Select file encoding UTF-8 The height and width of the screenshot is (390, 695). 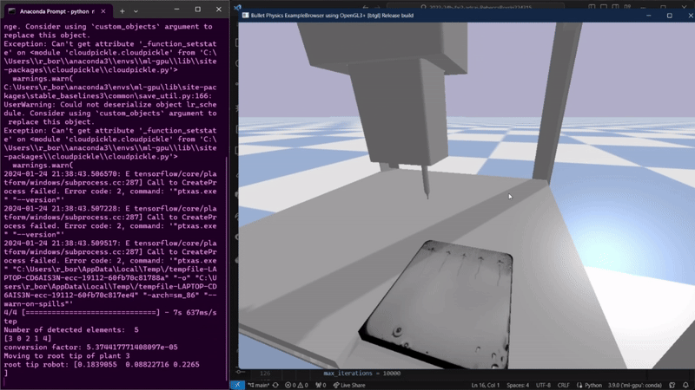(x=544, y=385)
